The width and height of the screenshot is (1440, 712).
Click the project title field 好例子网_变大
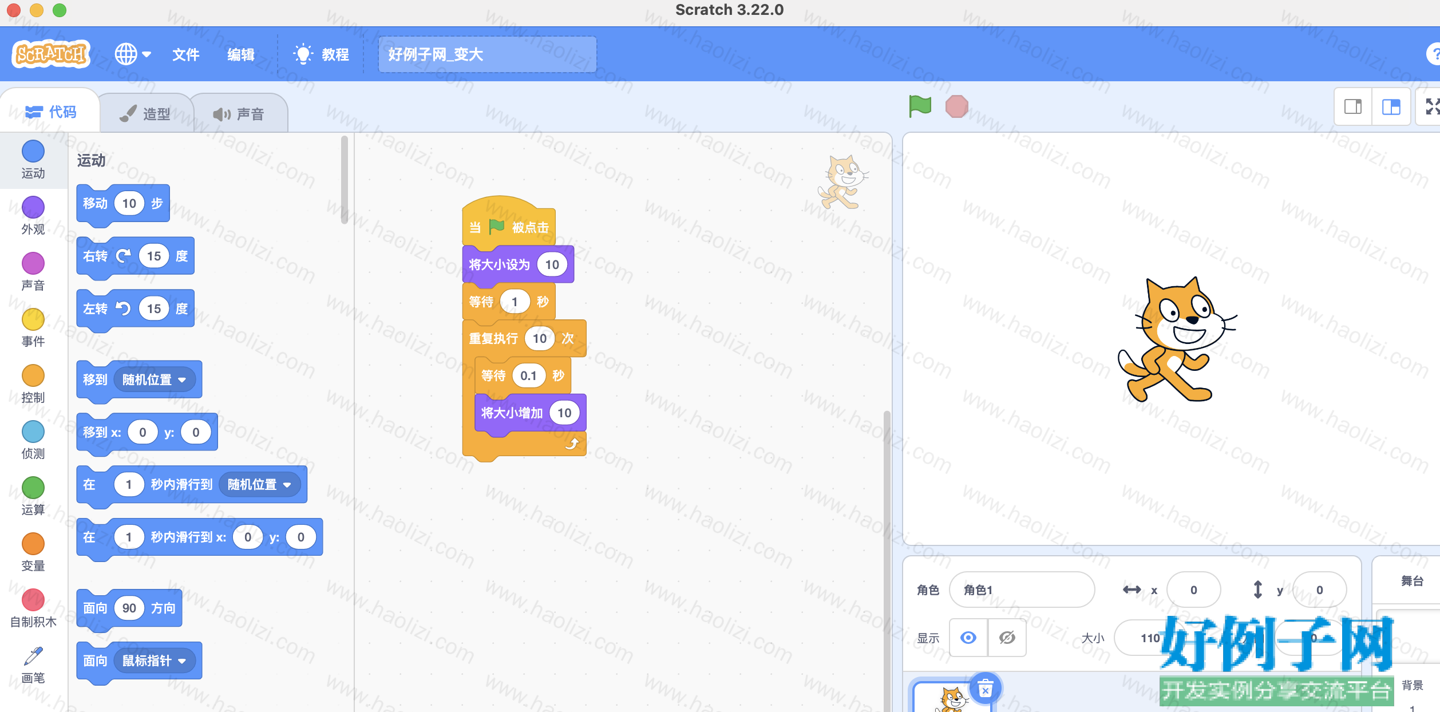487,54
